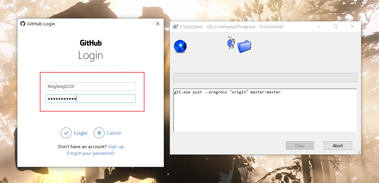Click the TortoiseGit turtle icon in the title bar
This screenshot has width=379, height=183.
click(175, 27)
